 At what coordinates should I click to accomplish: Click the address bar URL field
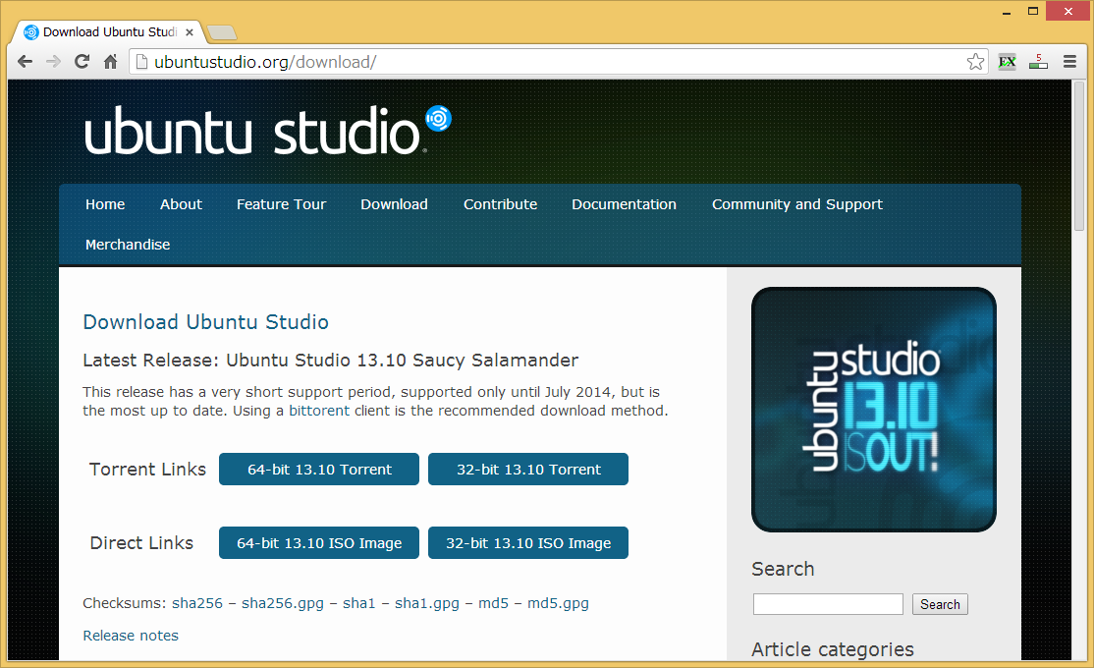(x=558, y=62)
